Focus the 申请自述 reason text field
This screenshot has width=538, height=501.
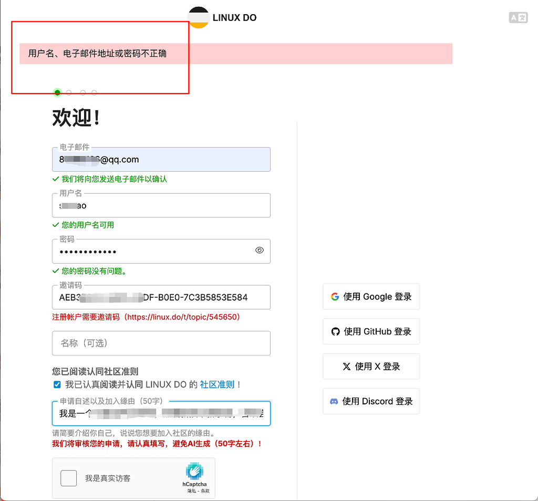point(161,413)
